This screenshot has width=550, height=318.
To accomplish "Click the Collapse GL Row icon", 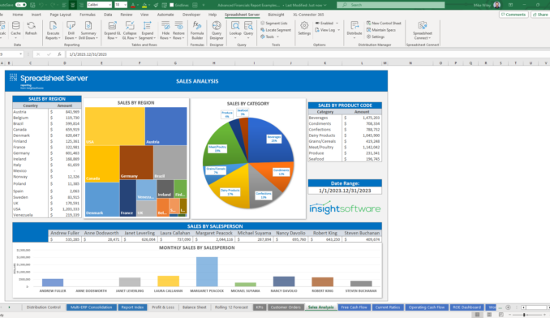I will (130, 26).
